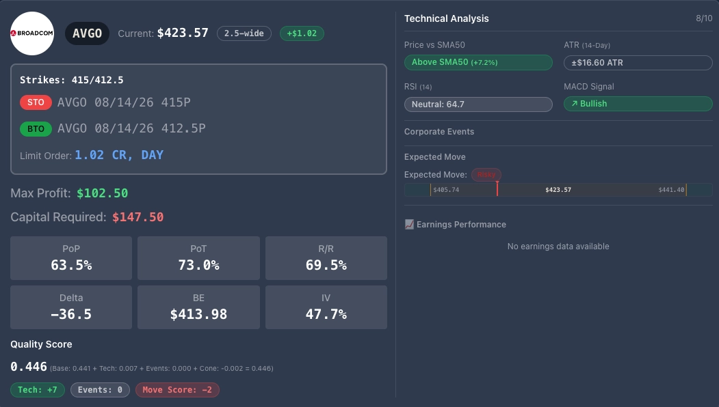The image size is (719, 407).
Task: Click the Delta -36.5 metric card
Action: point(71,307)
